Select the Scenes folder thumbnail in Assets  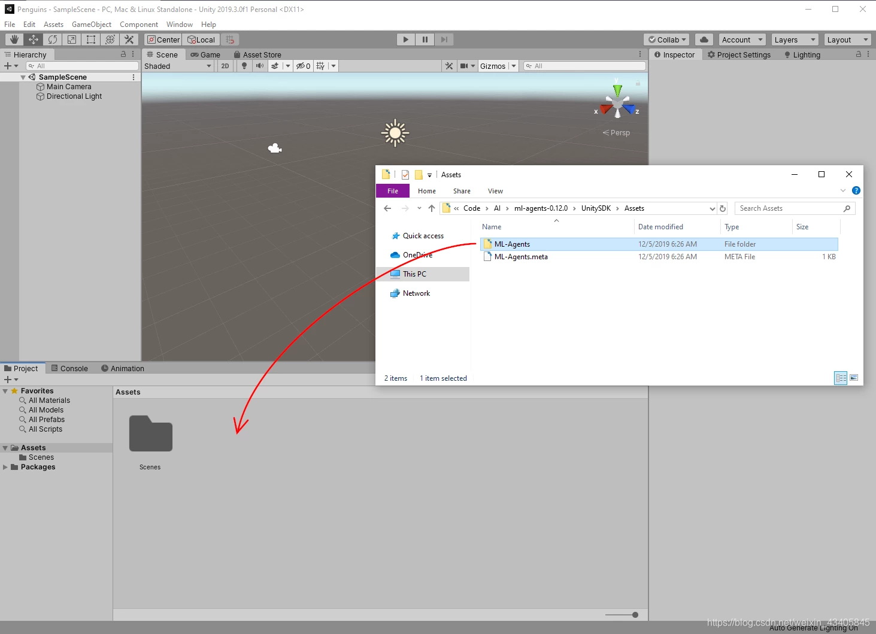click(150, 434)
